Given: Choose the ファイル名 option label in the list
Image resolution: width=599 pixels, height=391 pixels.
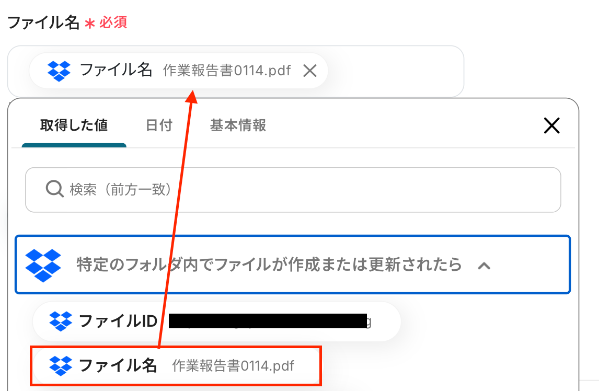Looking at the screenshot, I should tap(118, 366).
